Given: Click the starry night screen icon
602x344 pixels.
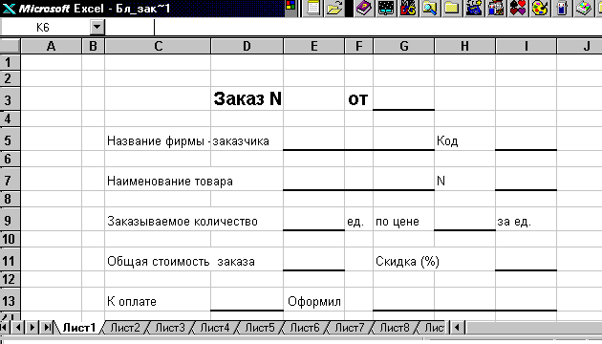Looking at the screenshot, I should click(x=386, y=8).
